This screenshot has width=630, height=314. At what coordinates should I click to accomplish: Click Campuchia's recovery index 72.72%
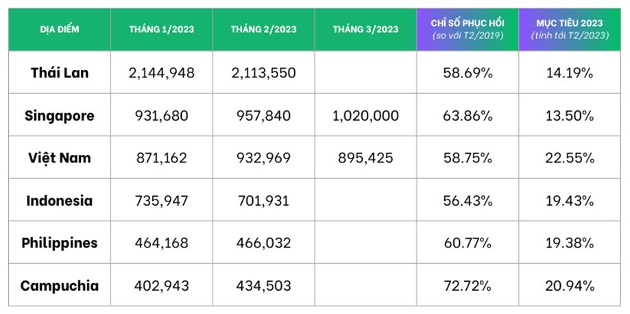tap(467, 285)
